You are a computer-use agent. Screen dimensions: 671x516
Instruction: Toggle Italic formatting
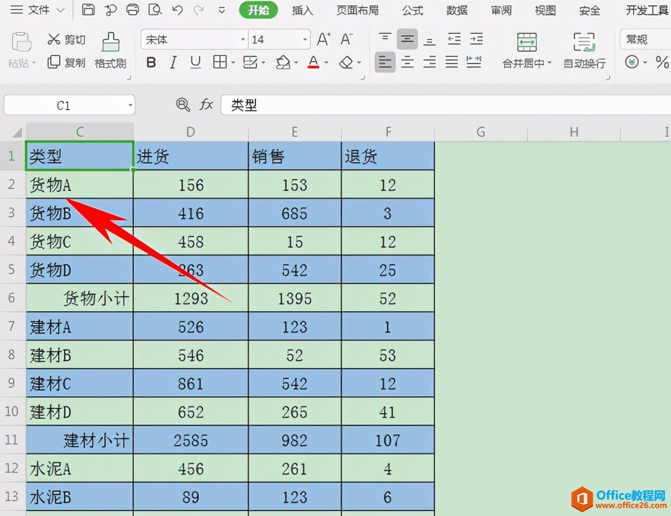tap(174, 62)
